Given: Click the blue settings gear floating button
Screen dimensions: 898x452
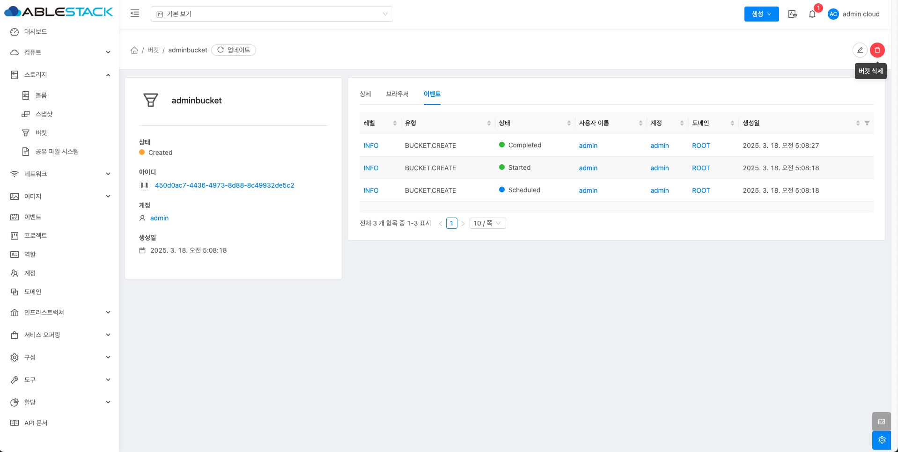Looking at the screenshot, I should pyautogui.click(x=882, y=440).
